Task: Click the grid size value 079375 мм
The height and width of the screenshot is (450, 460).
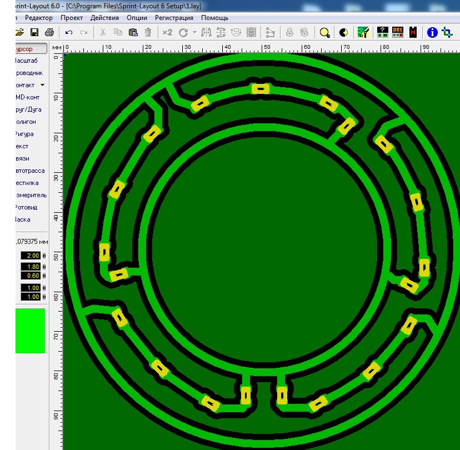Action: (x=32, y=242)
